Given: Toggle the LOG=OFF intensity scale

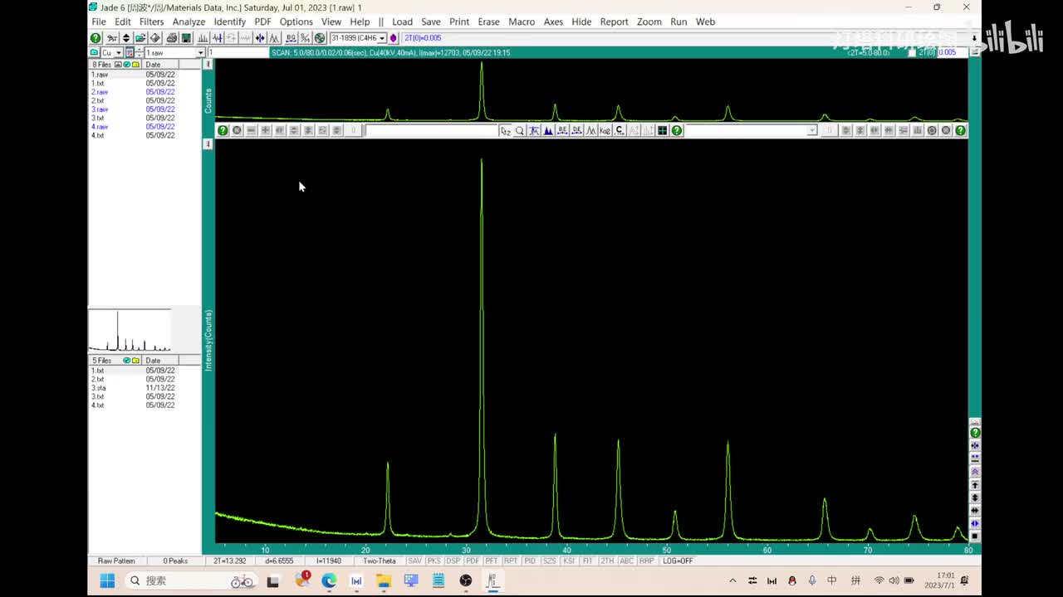Looking at the screenshot, I should [678, 561].
